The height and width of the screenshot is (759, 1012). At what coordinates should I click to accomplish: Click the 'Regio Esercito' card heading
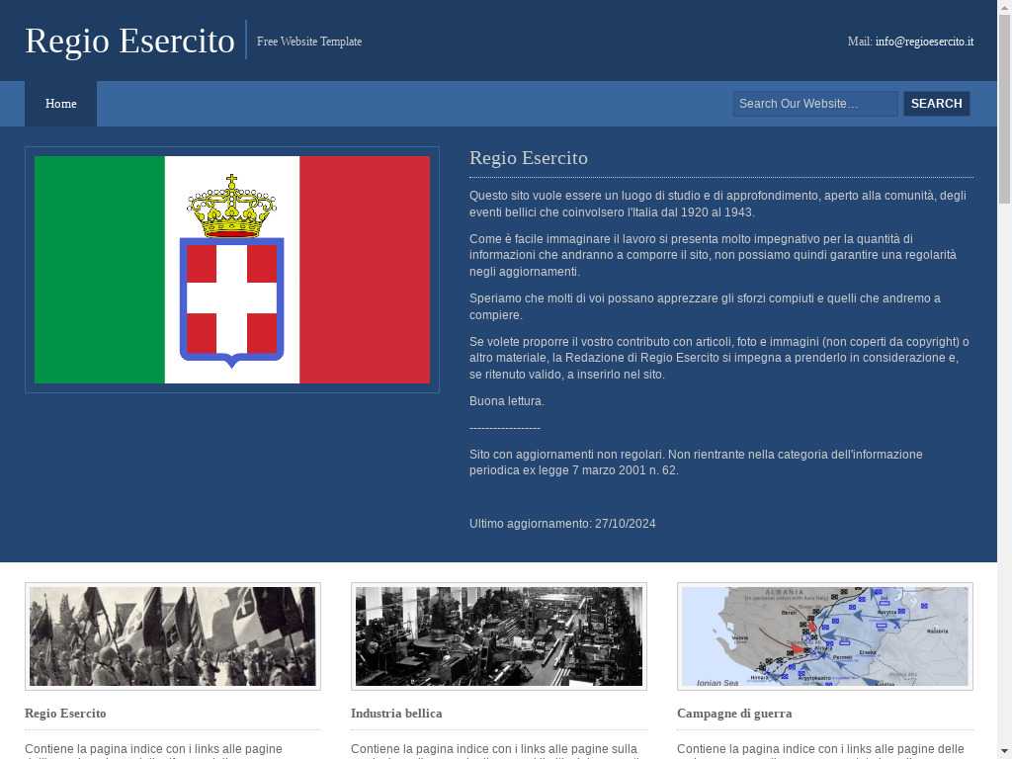point(65,714)
